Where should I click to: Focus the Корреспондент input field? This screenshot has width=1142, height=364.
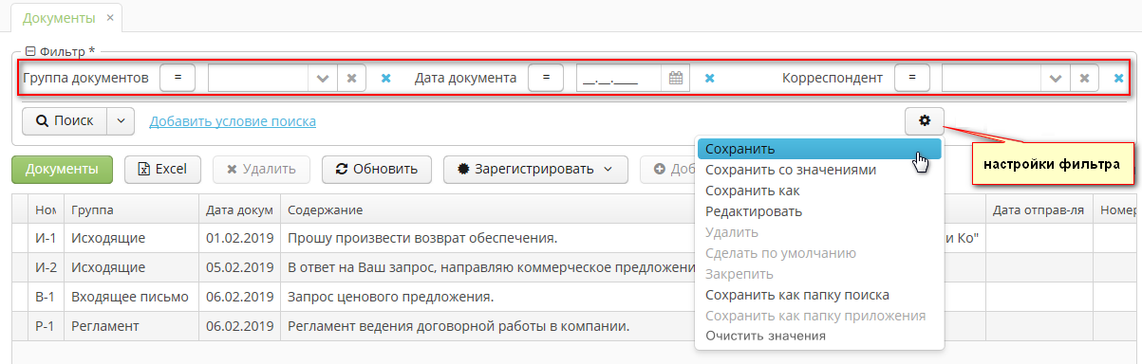(x=991, y=79)
